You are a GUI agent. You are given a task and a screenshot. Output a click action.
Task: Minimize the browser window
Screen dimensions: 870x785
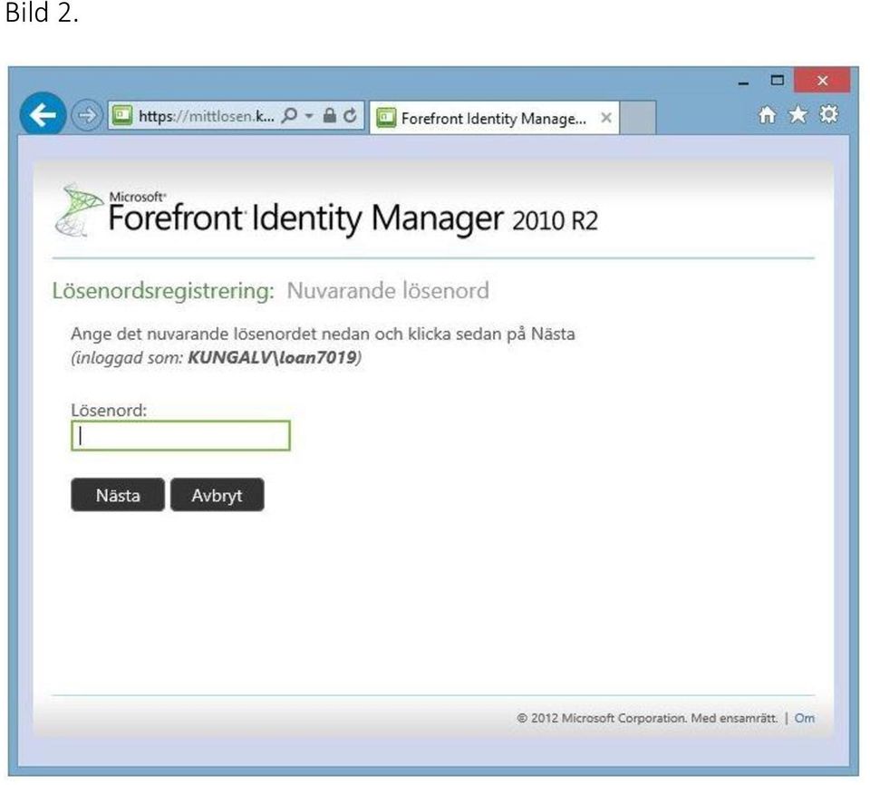(x=743, y=83)
